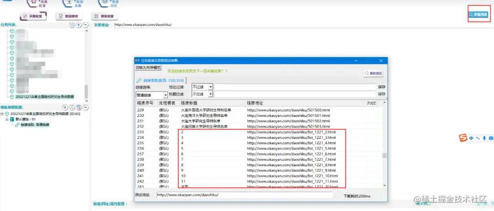Open the 采集配置 home icon at top
The image size is (494, 211).
click(32, 3)
